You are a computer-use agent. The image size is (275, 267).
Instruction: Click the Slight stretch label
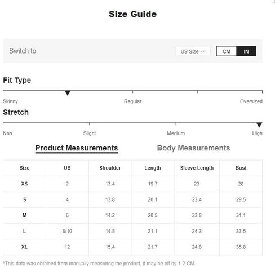point(90,133)
